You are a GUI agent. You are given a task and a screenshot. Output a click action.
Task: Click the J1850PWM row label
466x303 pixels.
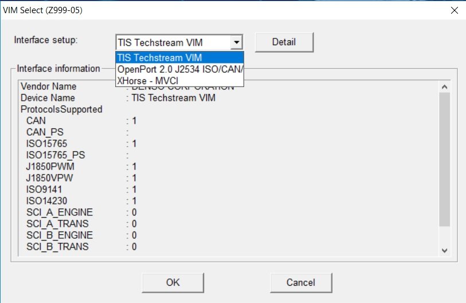click(50, 166)
